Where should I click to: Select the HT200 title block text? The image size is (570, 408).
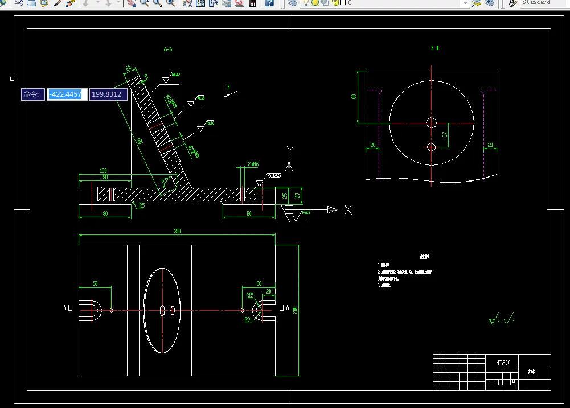coord(503,363)
